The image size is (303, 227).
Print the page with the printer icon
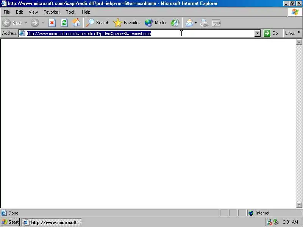pos(204,23)
